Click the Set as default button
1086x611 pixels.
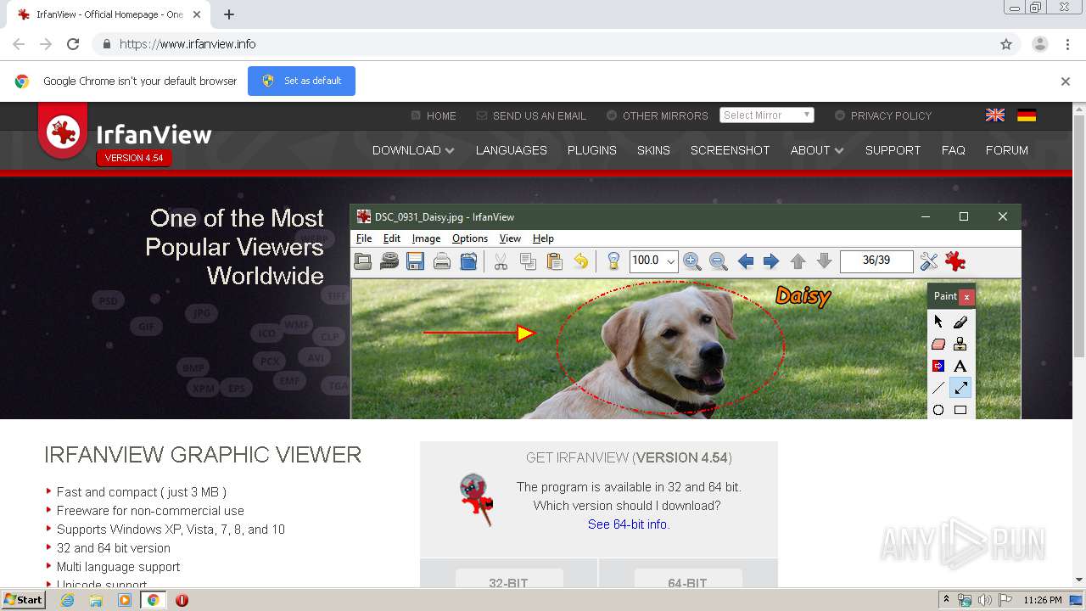[301, 81]
